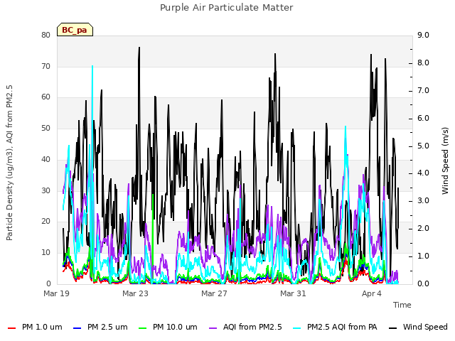
Task: Click the Apr 4 x-axis label
Action: click(371, 293)
